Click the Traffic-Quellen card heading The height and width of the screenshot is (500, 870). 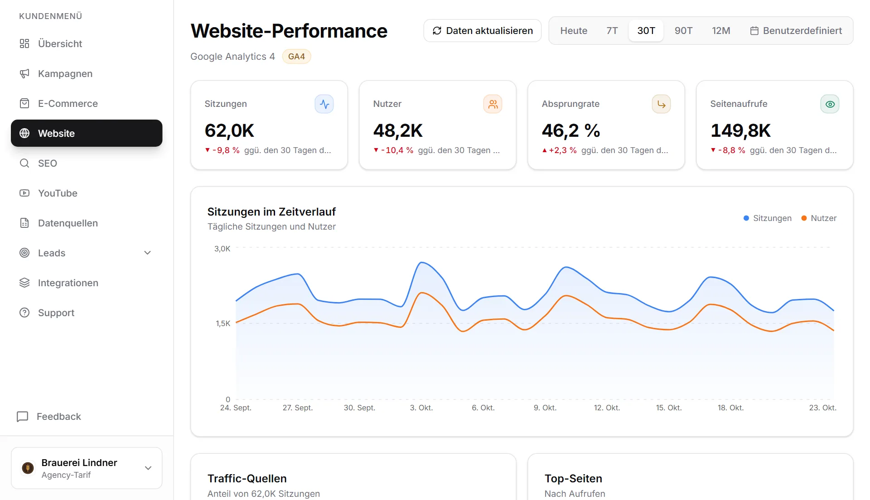(x=247, y=479)
